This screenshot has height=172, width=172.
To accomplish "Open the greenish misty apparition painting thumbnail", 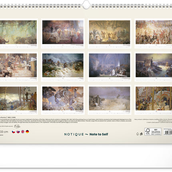I will [18, 32].
